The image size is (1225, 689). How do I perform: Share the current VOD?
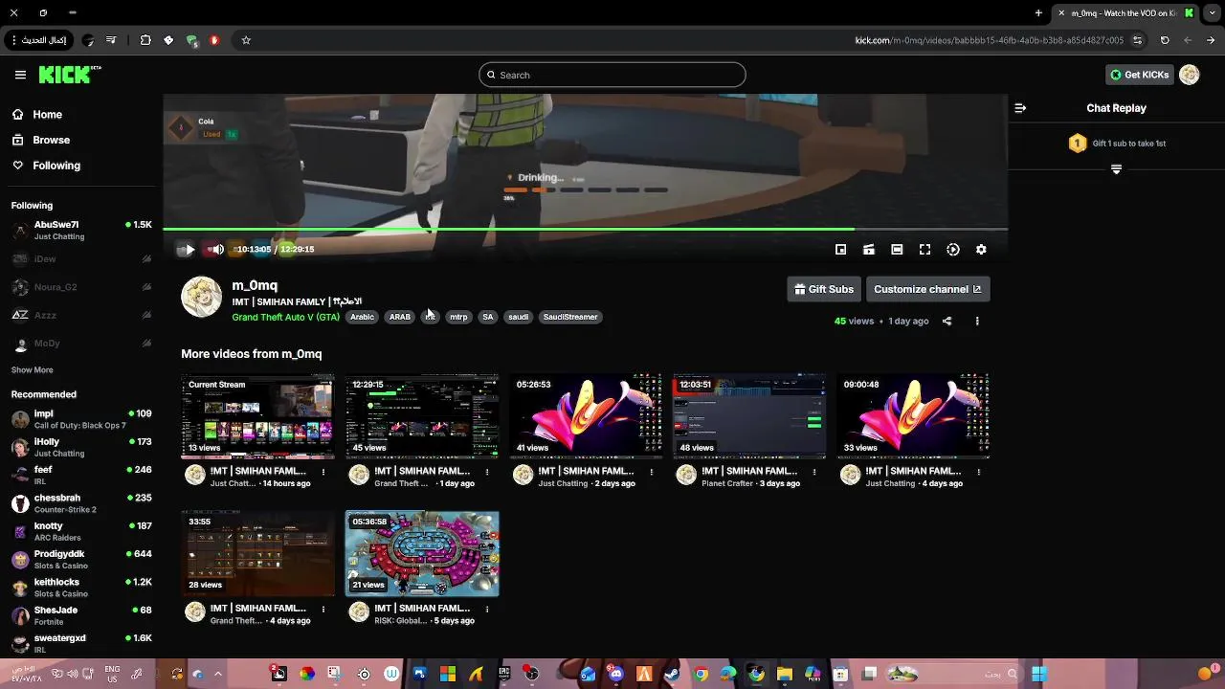[x=947, y=322]
